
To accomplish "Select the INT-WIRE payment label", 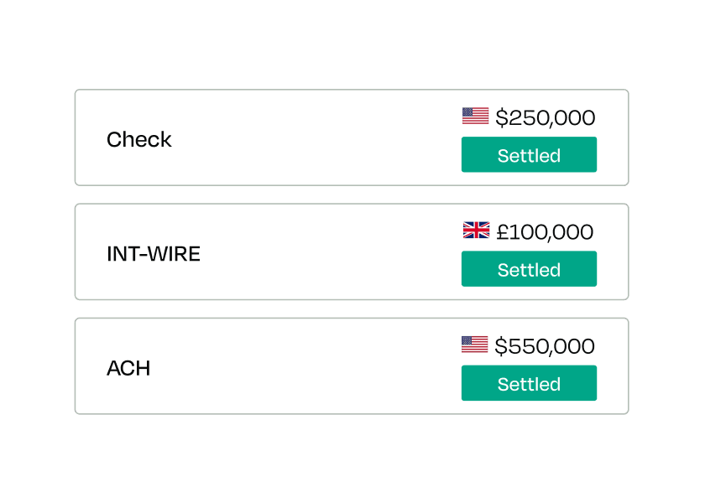I will [x=154, y=253].
